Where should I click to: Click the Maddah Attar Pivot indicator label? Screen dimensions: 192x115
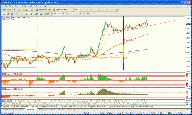(8, 19)
